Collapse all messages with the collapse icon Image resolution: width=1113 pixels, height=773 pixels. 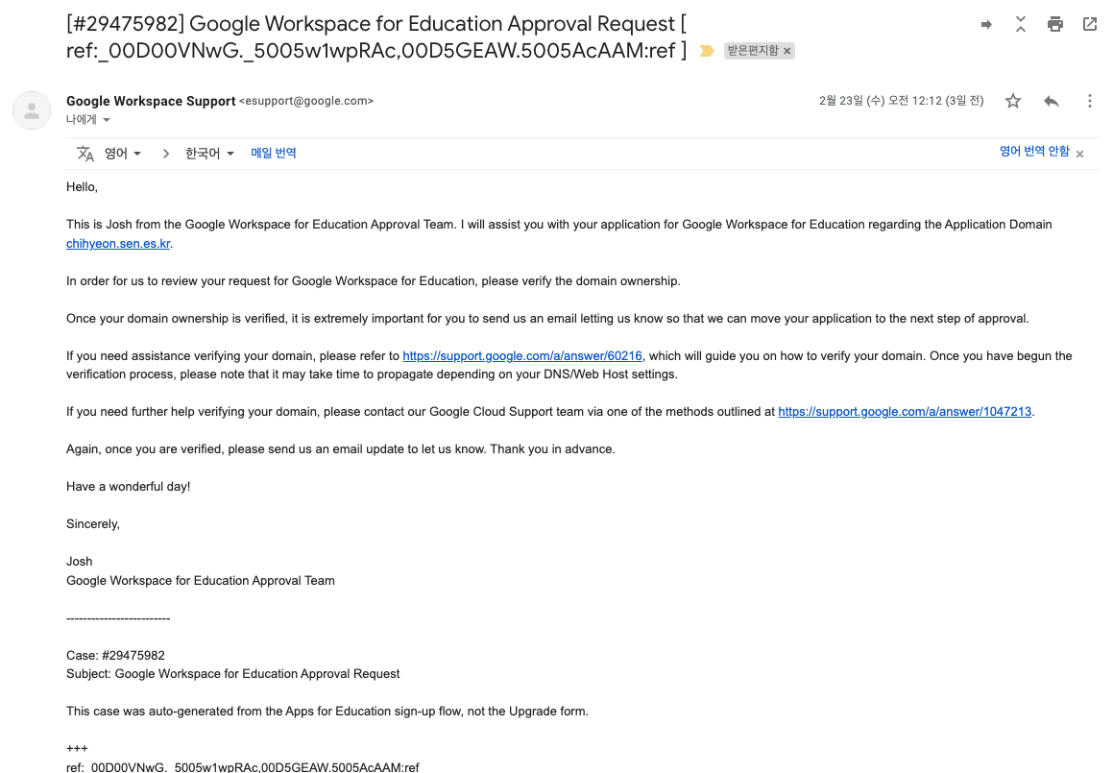point(1021,24)
